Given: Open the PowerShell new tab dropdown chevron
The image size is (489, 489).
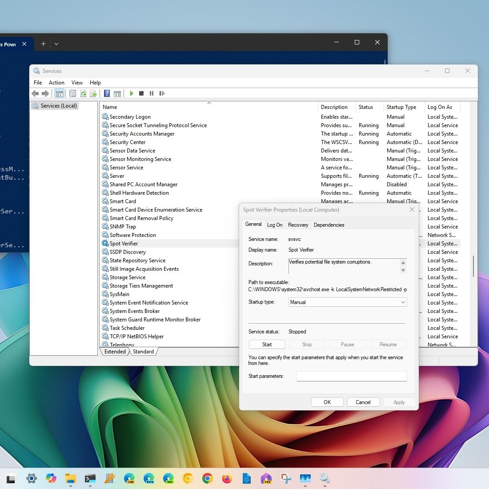Looking at the screenshot, I should pos(56,44).
